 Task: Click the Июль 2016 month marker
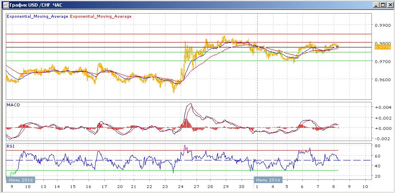tap(268, 180)
